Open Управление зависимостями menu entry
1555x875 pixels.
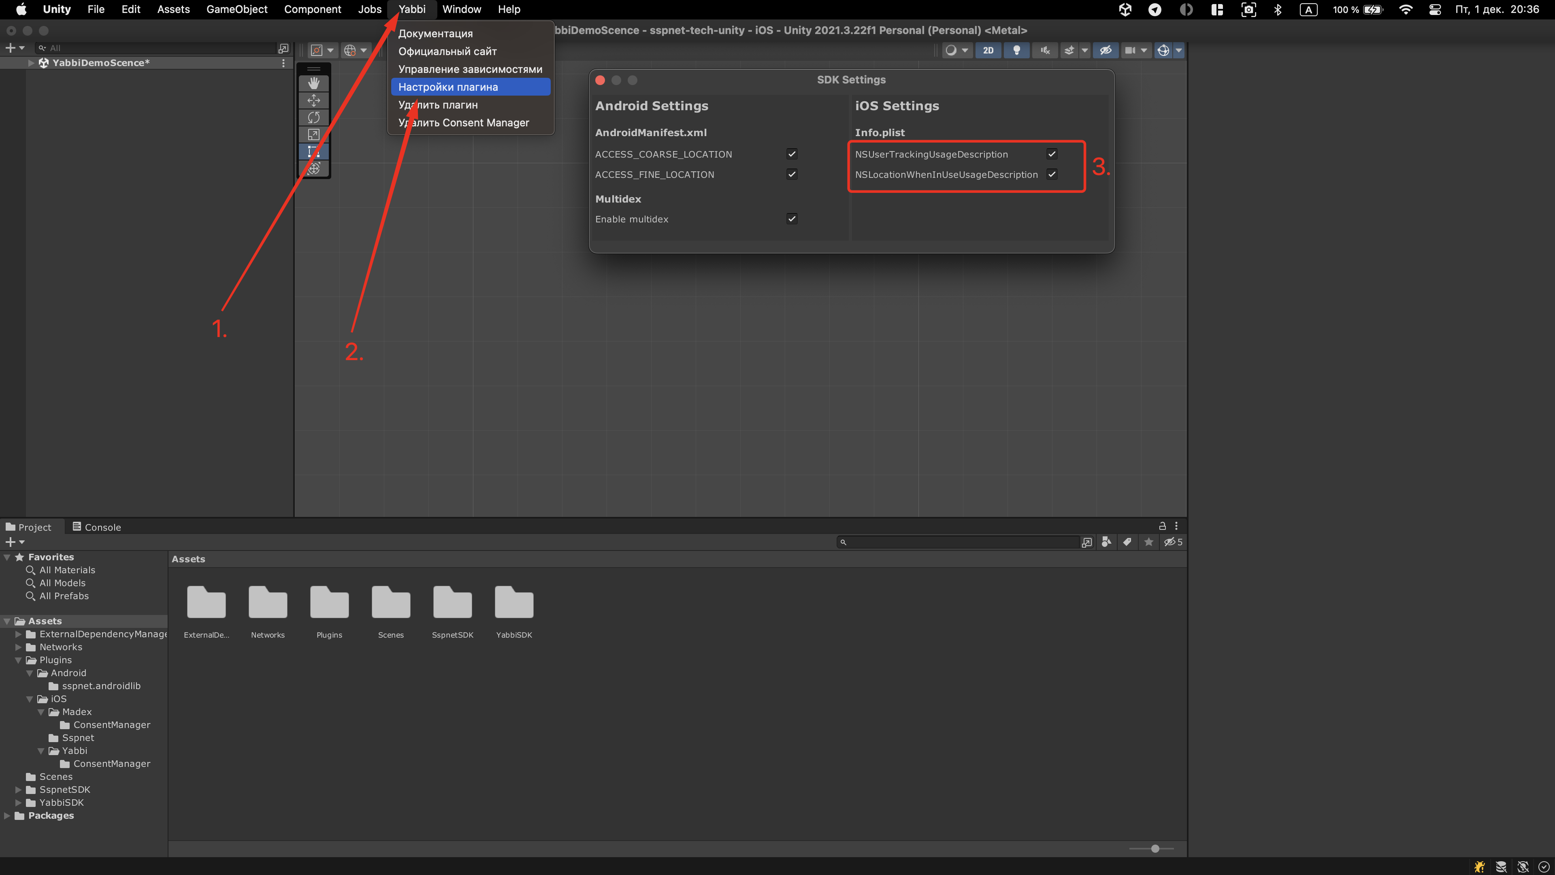click(470, 69)
